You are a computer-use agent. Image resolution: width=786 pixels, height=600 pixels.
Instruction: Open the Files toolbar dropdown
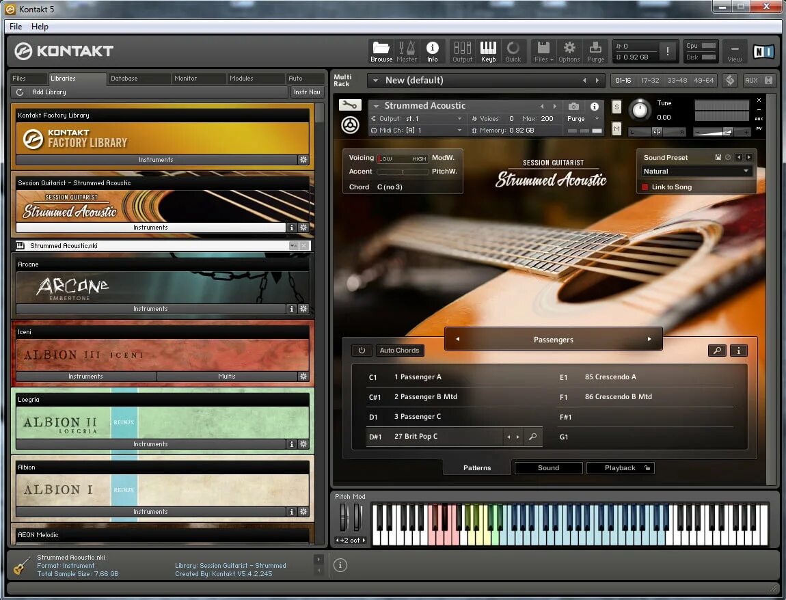click(543, 52)
